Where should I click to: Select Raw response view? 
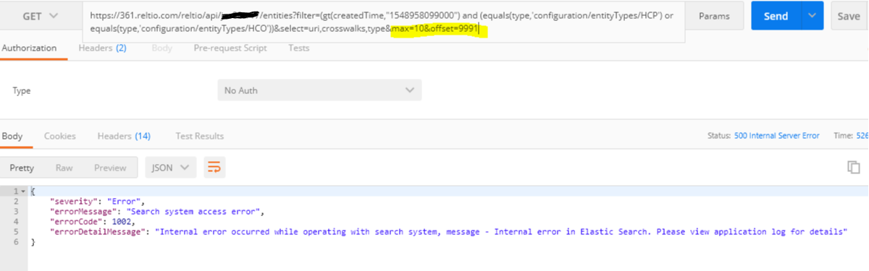(64, 168)
